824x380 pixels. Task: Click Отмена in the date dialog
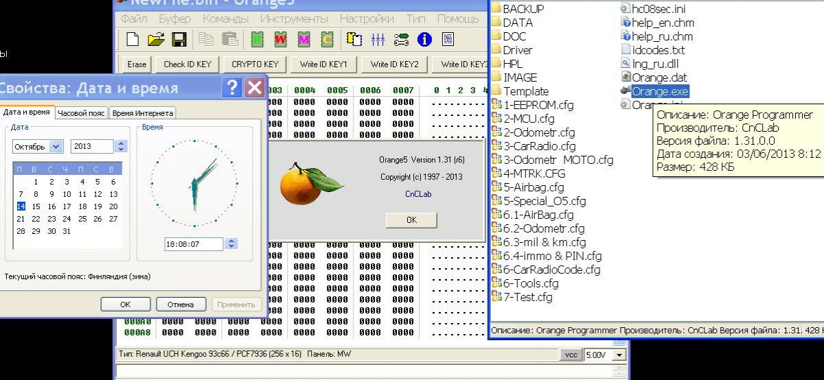(x=181, y=304)
